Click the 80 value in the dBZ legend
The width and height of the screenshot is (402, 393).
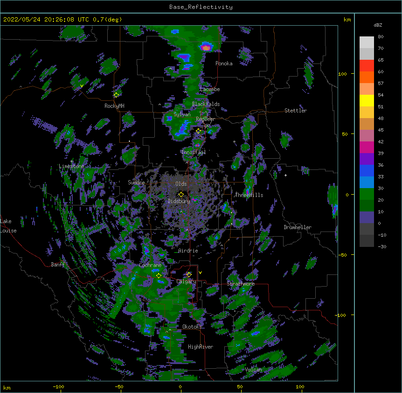[381, 37]
